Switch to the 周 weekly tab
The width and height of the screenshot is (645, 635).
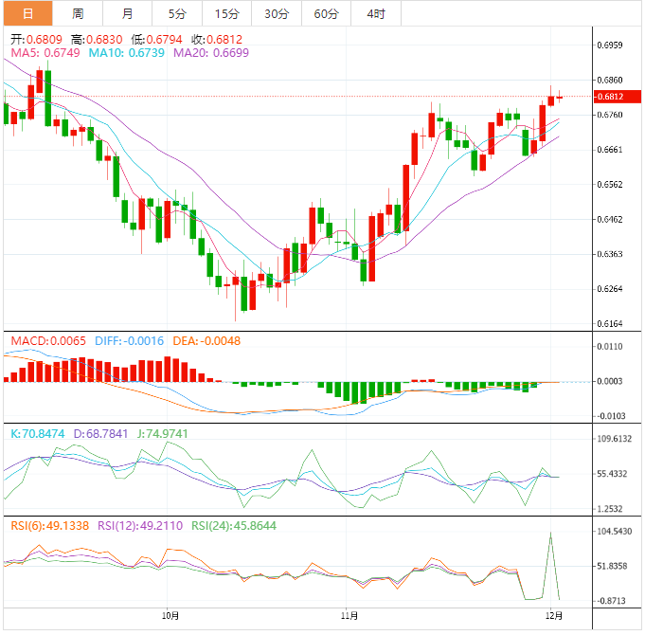point(78,13)
